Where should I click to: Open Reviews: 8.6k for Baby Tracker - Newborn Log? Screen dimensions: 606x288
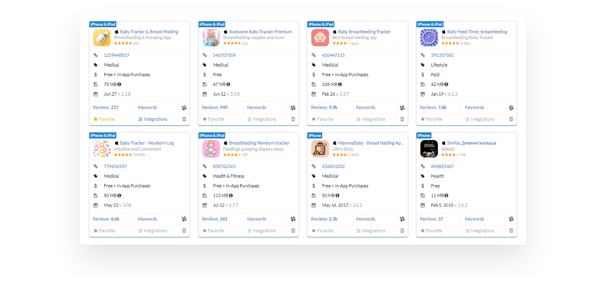tap(106, 219)
